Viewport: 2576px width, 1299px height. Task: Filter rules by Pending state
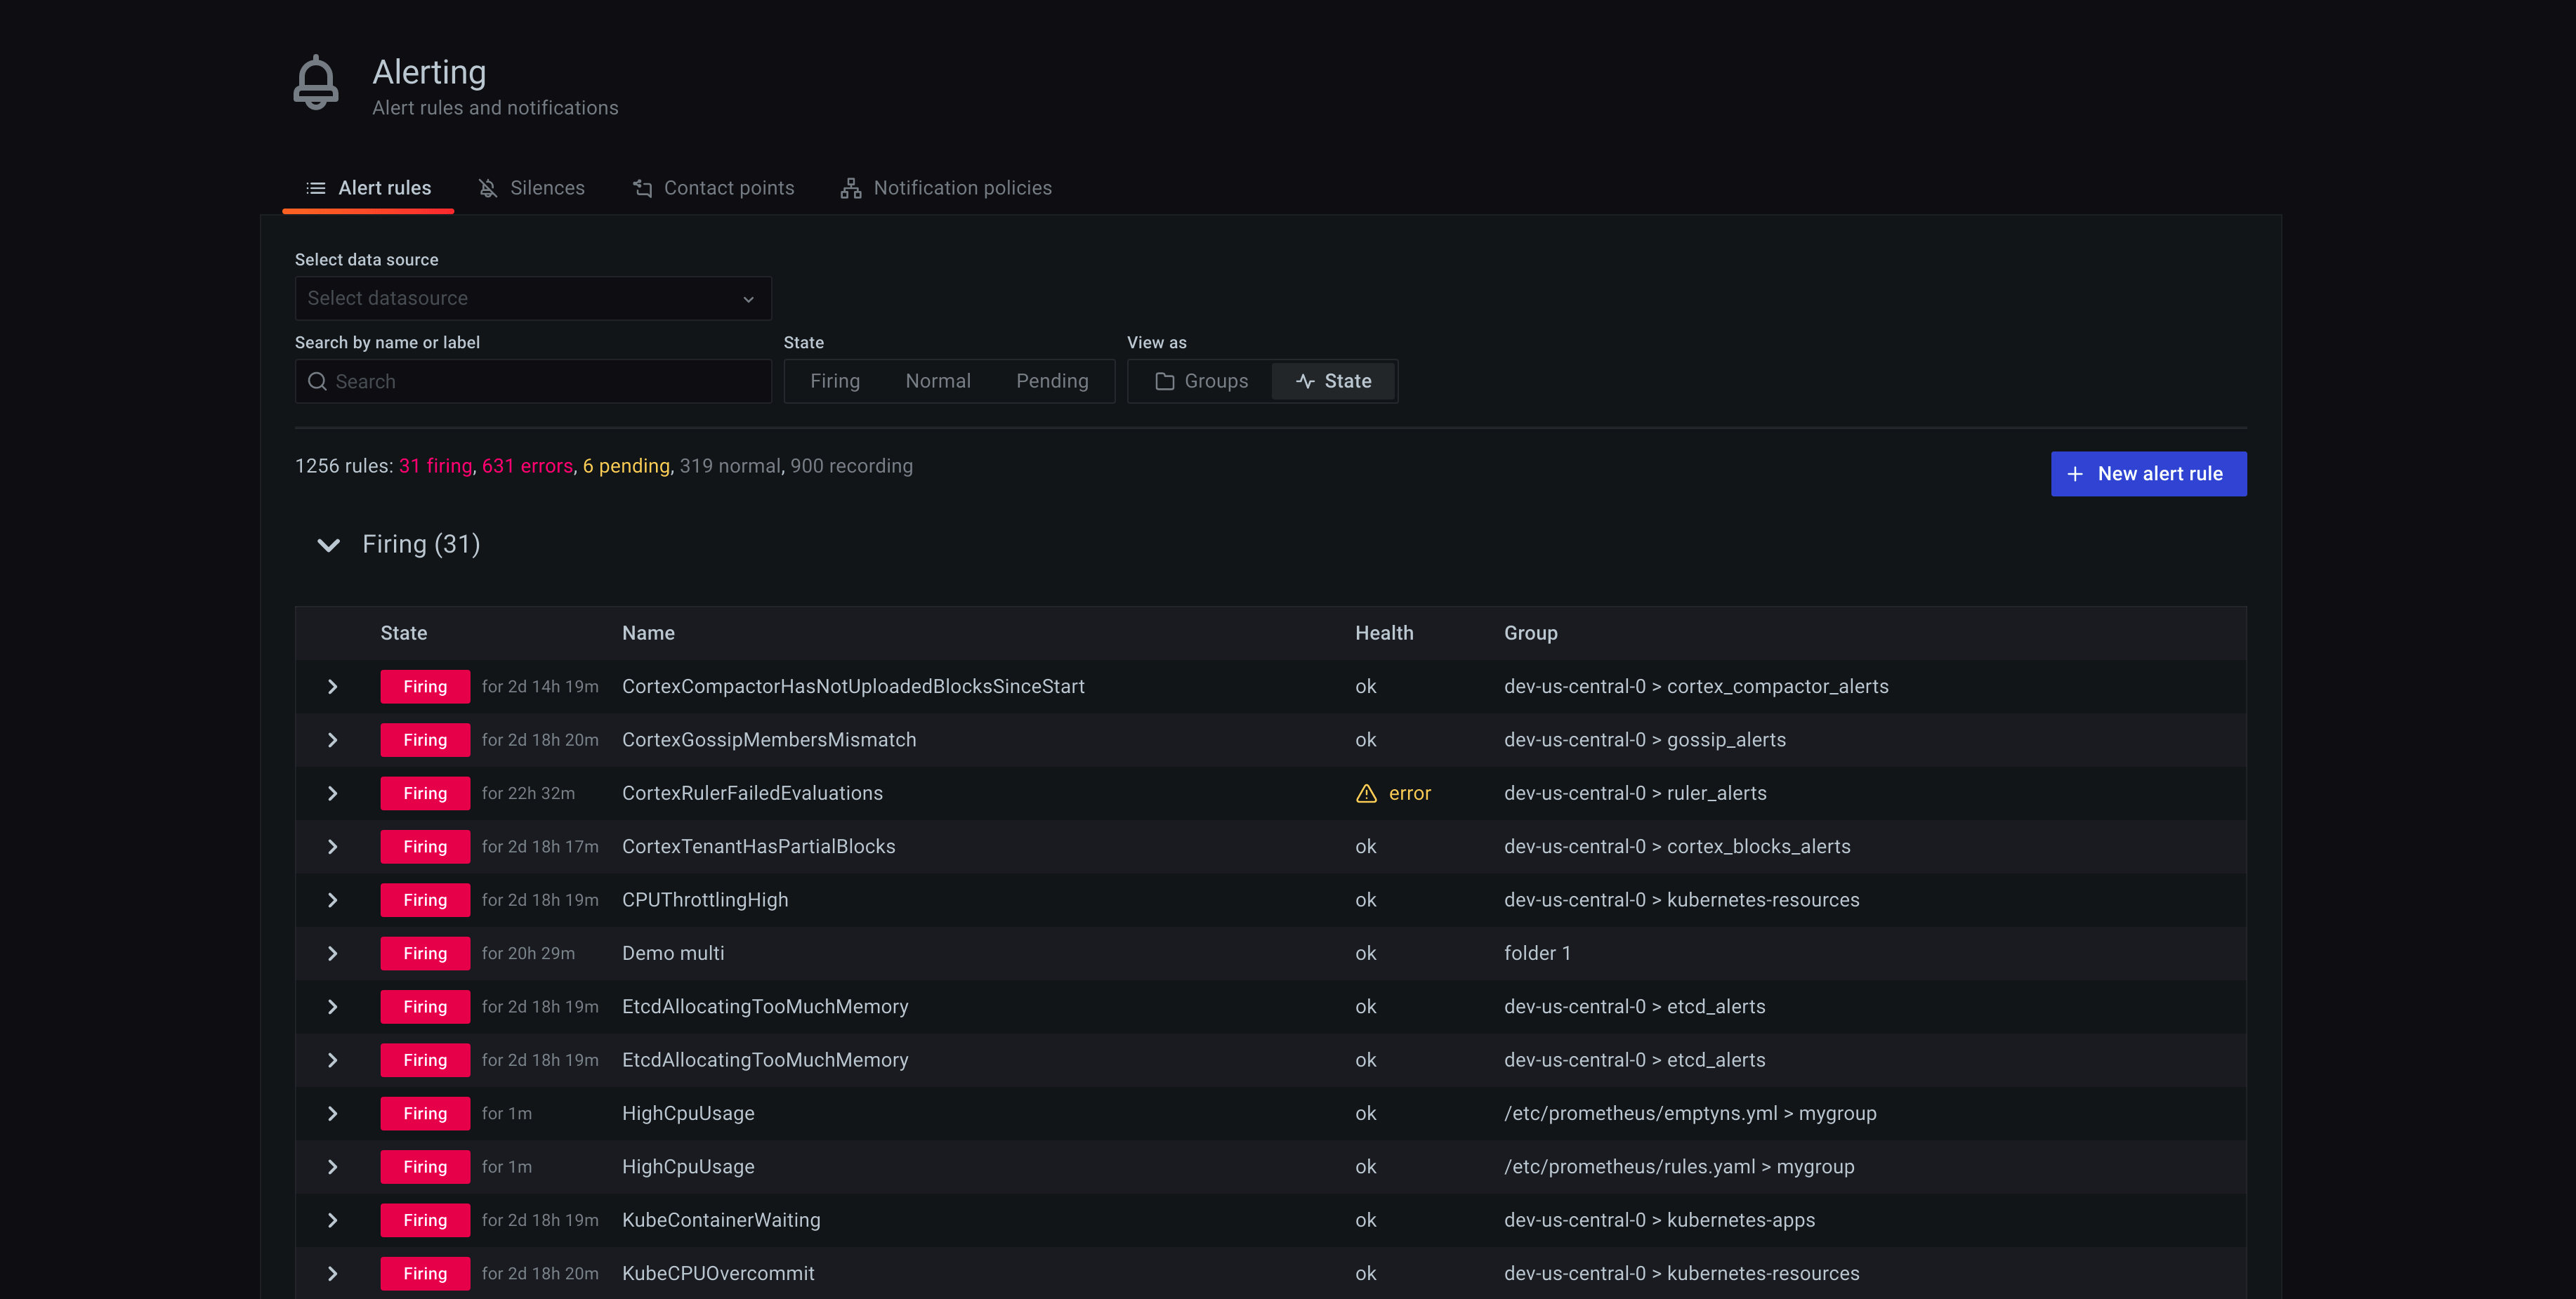[1052, 381]
